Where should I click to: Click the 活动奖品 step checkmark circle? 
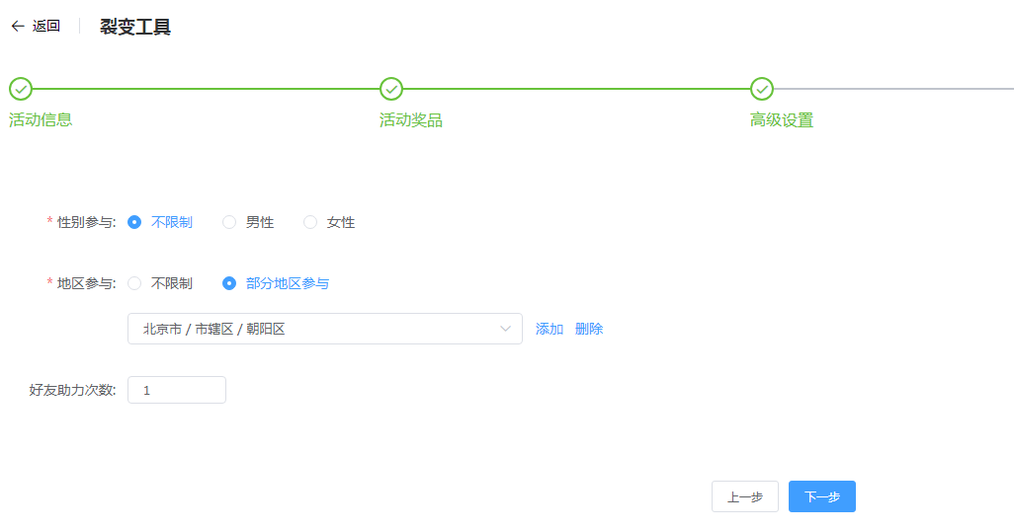tap(391, 89)
